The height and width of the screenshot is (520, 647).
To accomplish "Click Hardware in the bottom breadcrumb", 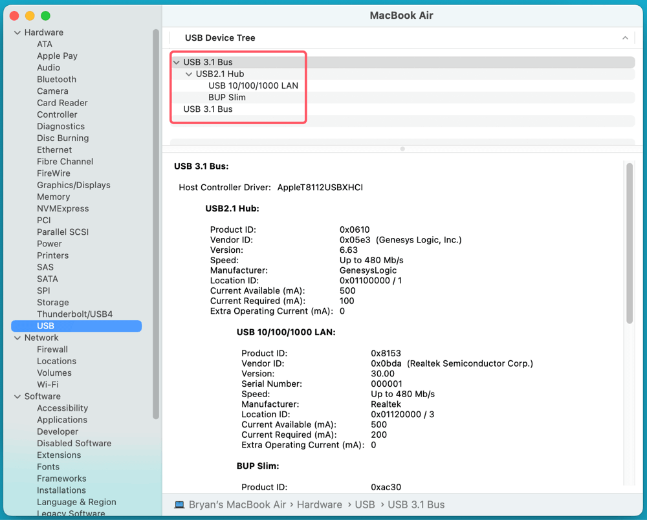I will coord(320,504).
